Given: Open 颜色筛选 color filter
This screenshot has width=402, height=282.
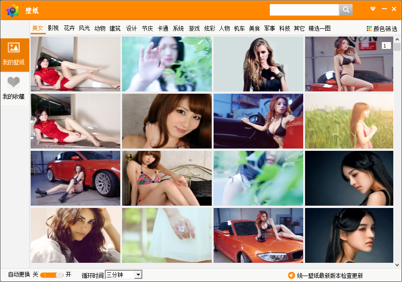Looking at the screenshot, I should pos(382,29).
